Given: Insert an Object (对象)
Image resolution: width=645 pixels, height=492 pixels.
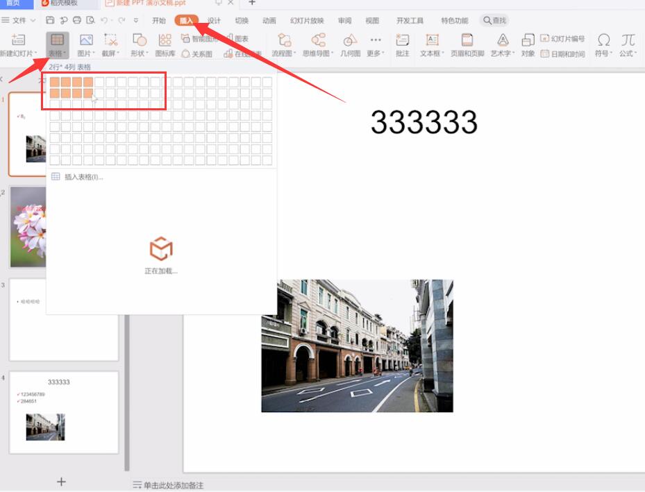Looking at the screenshot, I should 528,45.
